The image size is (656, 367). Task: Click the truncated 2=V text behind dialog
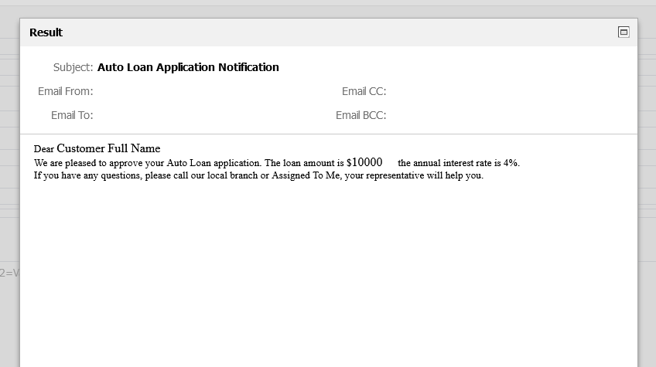coord(9,273)
